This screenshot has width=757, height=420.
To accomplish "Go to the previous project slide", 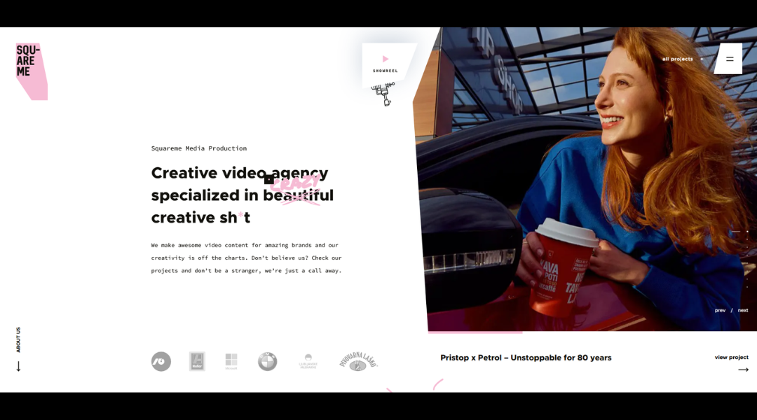I will pyautogui.click(x=720, y=310).
